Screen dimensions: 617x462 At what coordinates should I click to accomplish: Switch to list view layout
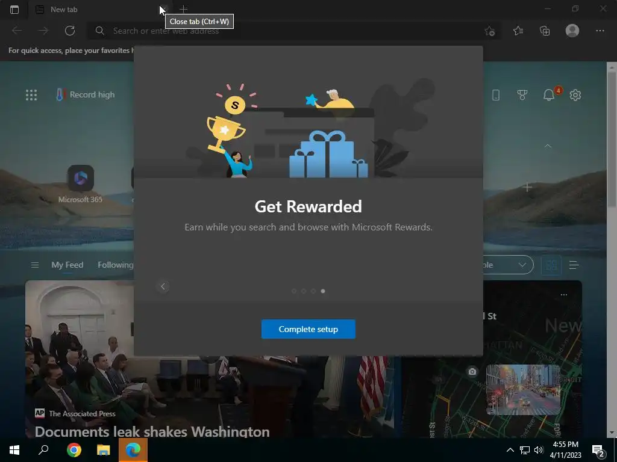(x=574, y=265)
